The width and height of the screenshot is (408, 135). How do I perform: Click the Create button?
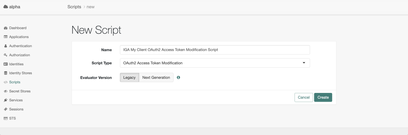tap(323, 97)
